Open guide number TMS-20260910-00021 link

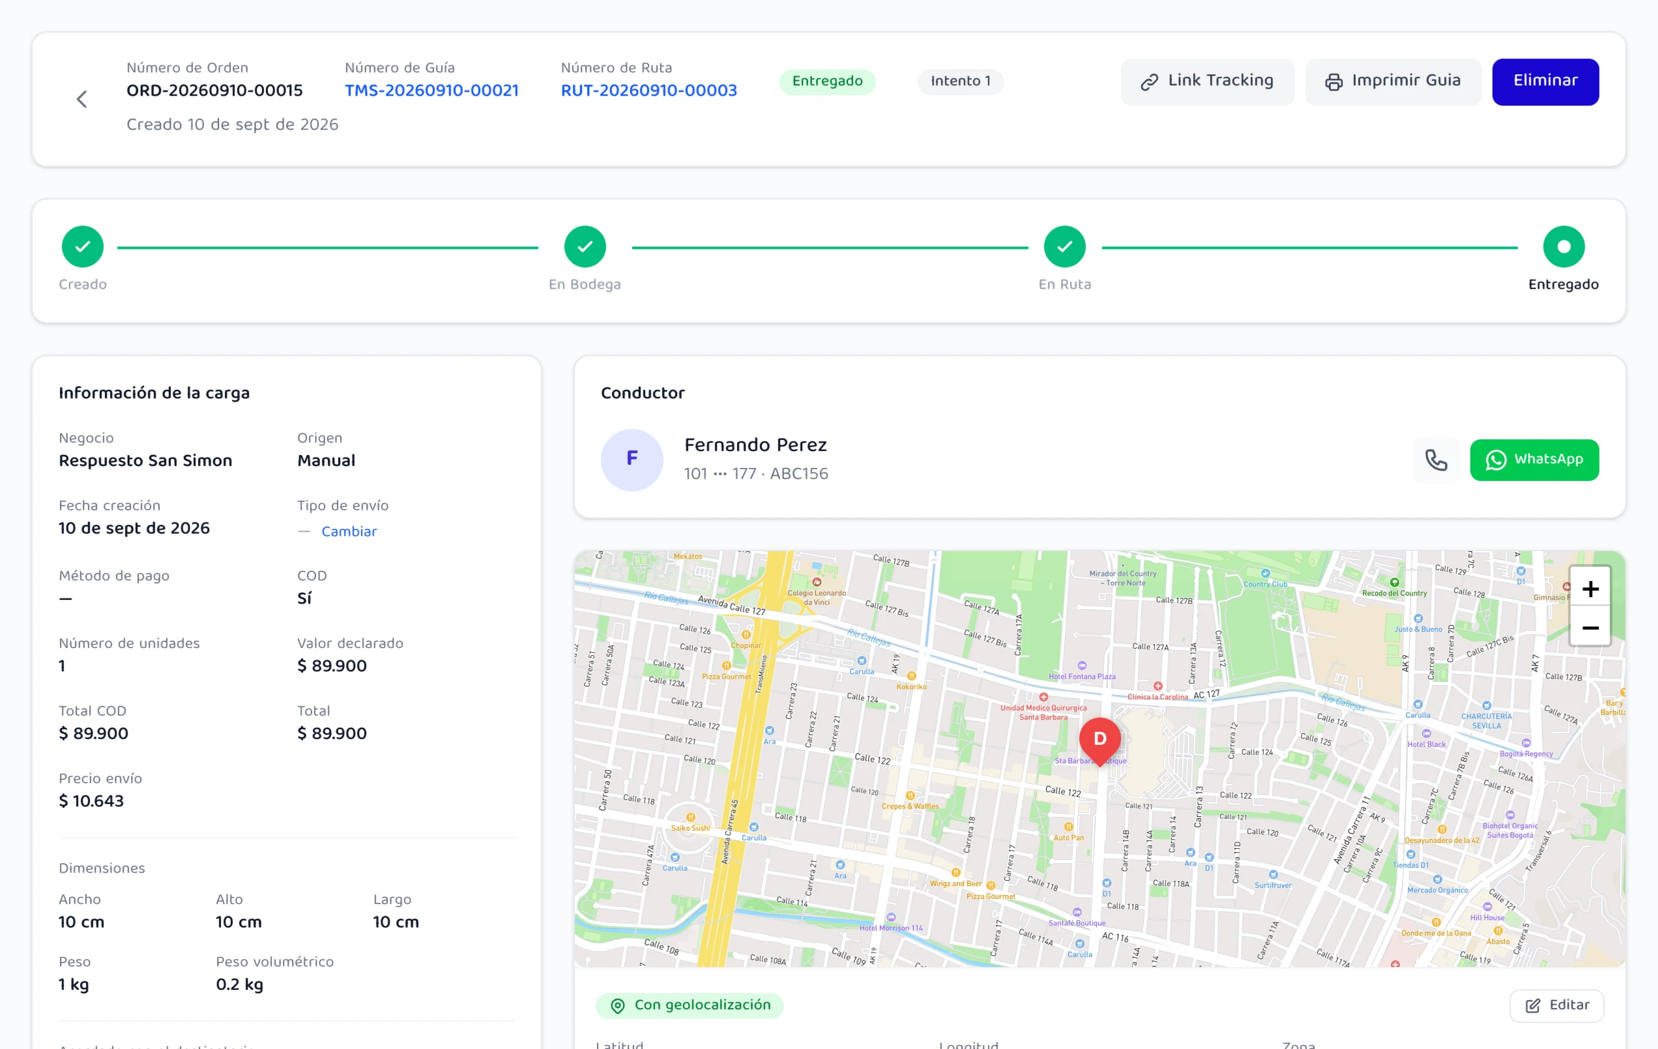point(432,91)
